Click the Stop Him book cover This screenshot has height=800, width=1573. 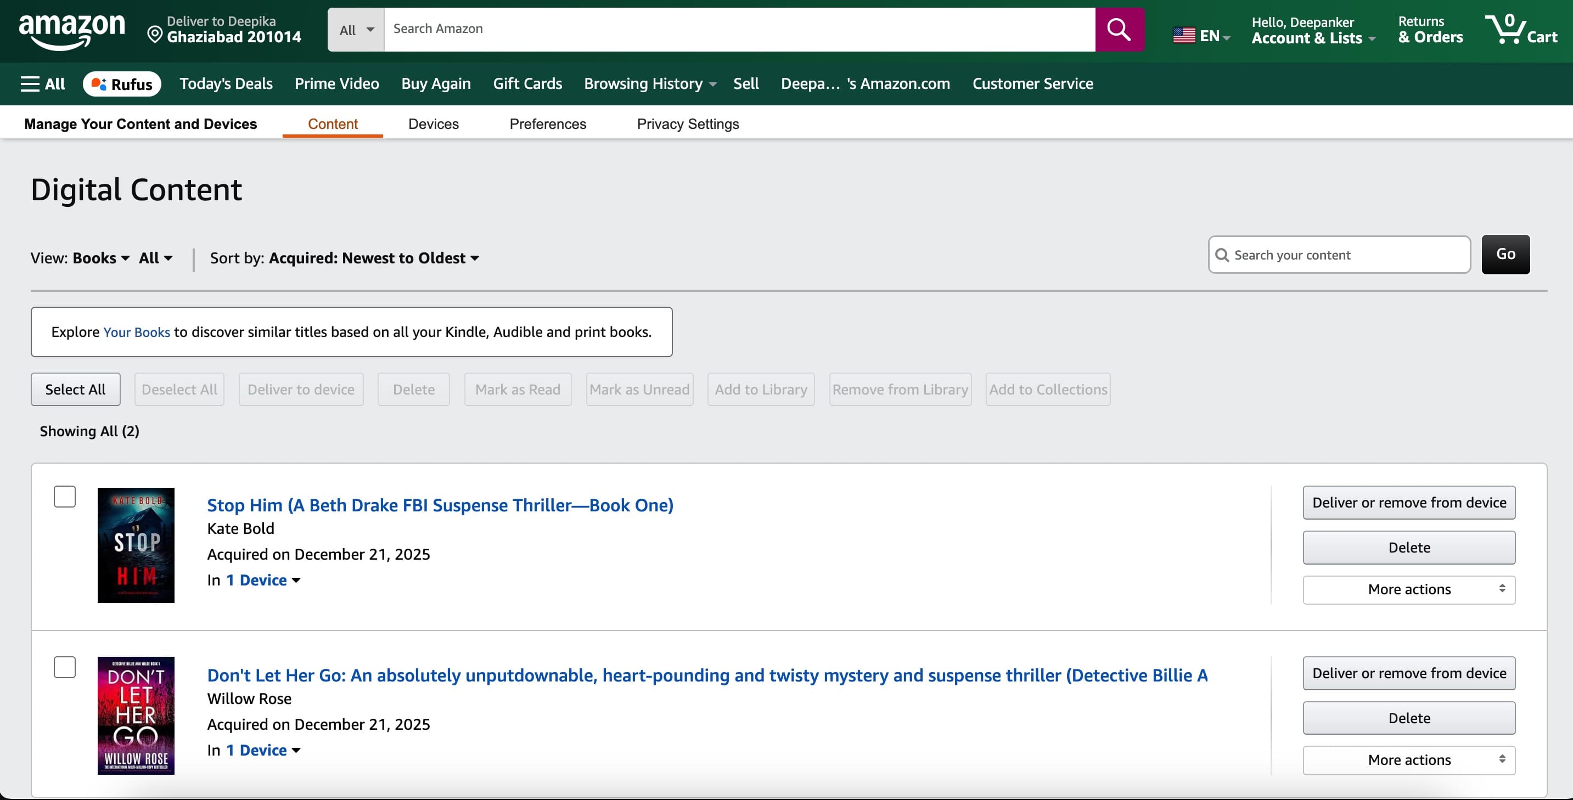pos(136,545)
